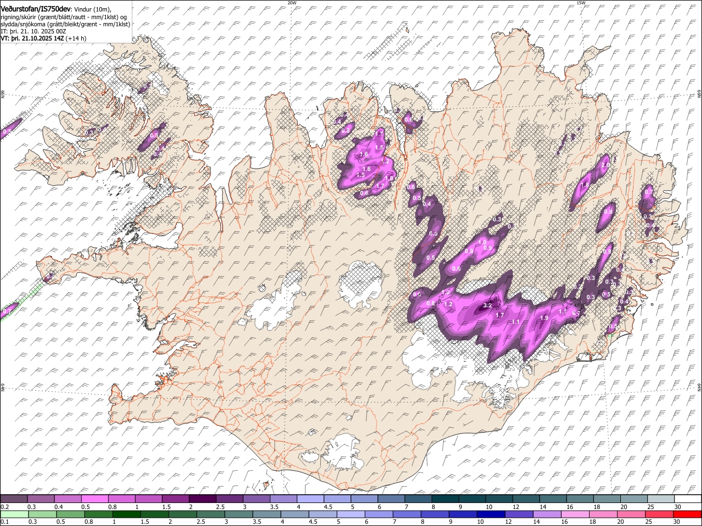Click the 2.0 precipitation value in the east
Viewport: 702px width, 526px height.
605,165
